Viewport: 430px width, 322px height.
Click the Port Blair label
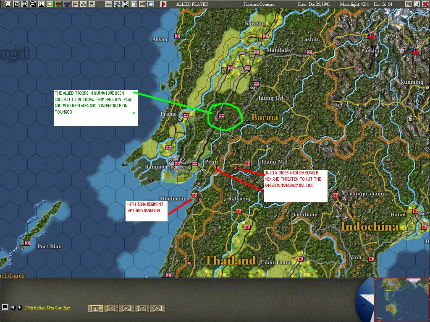(x=50, y=246)
